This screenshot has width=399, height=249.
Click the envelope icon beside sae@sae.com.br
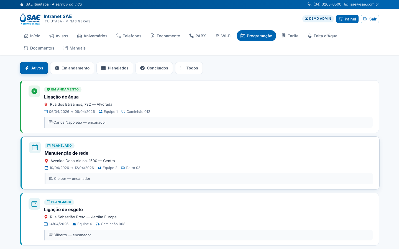(x=346, y=4)
